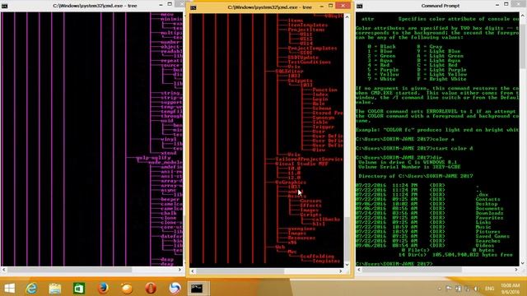Open the volume speaker tray icon
This screenshot has height=296, width=527.
[x=476, y=289]
